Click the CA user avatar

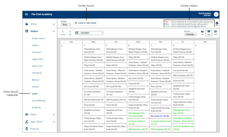coord(216,14)
